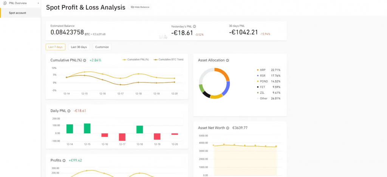
Task: Click the RSR blue legend swatch
Action: tap(258, 76)
